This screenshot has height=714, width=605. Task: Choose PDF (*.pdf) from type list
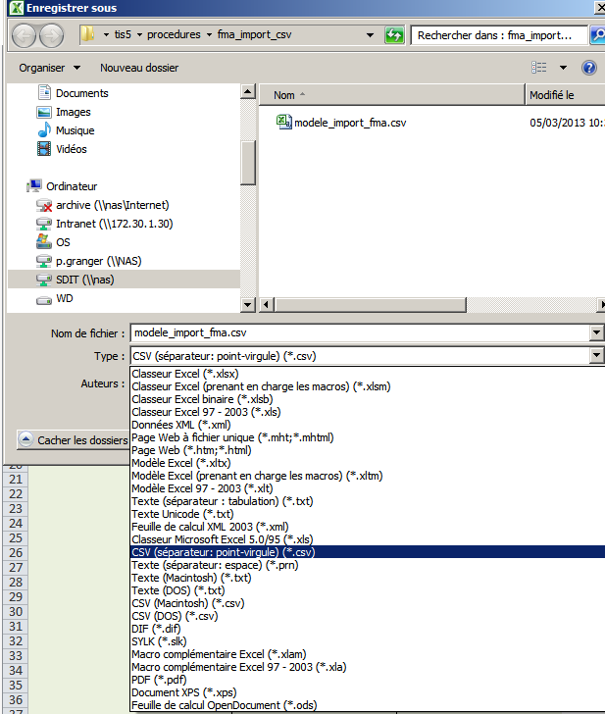point(161,680)
